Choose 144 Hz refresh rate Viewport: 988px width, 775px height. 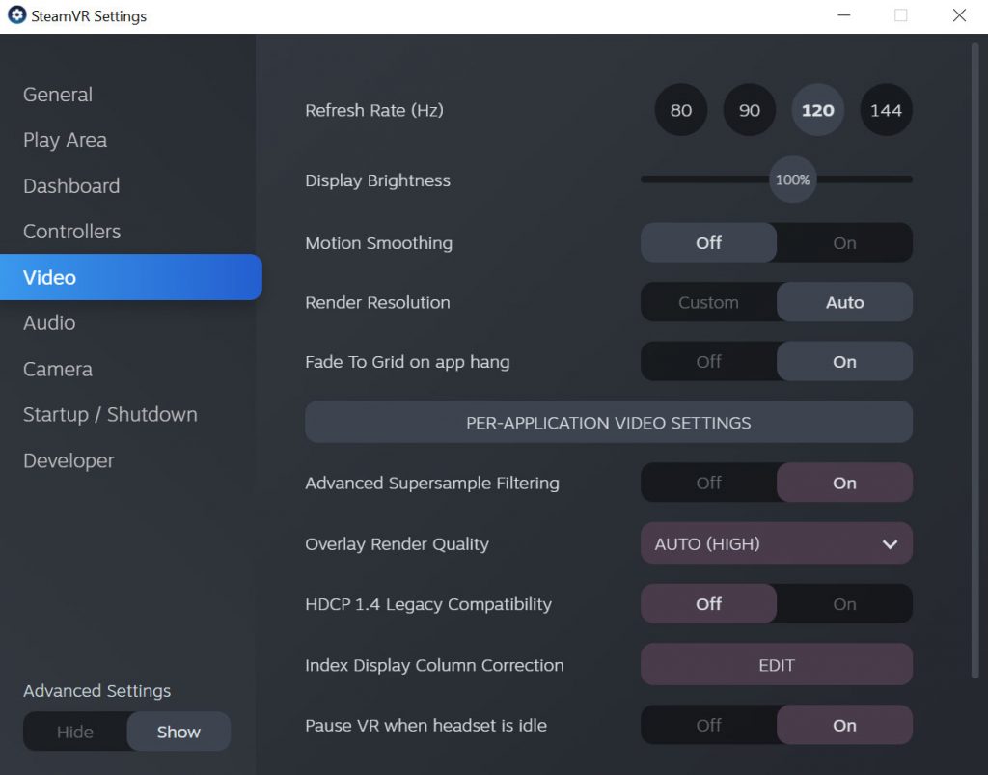pos(886,110)
